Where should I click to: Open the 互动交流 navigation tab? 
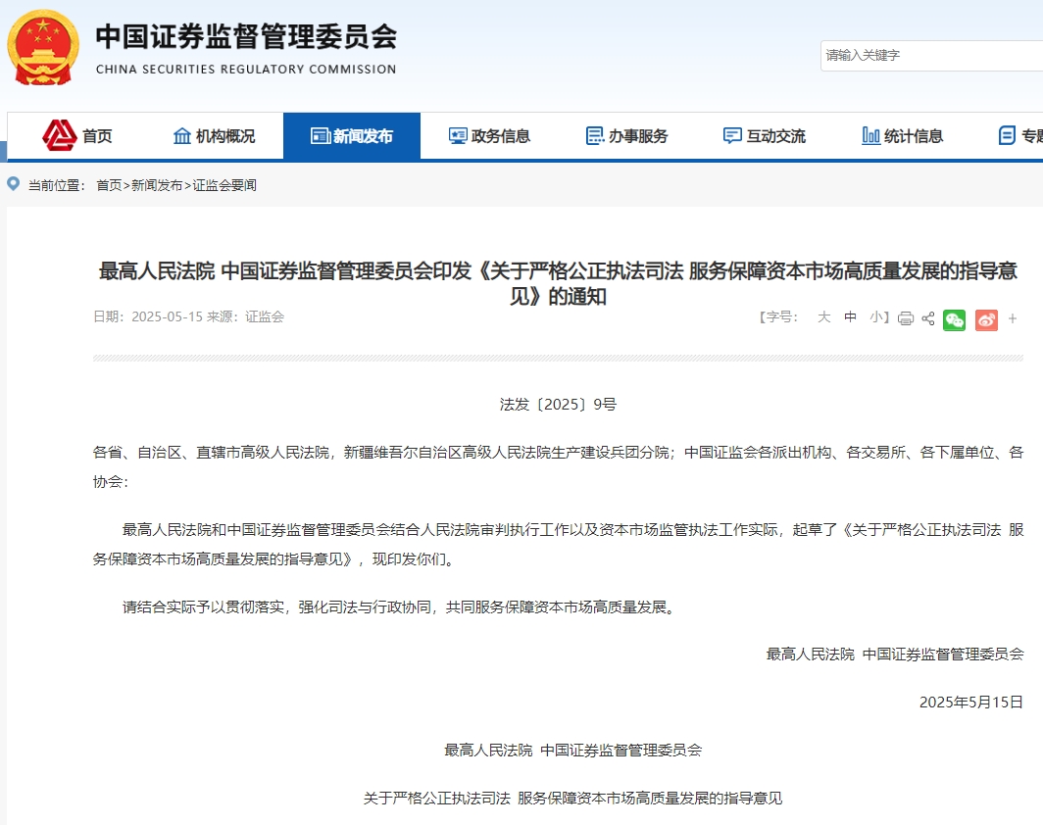click(765, 135)
